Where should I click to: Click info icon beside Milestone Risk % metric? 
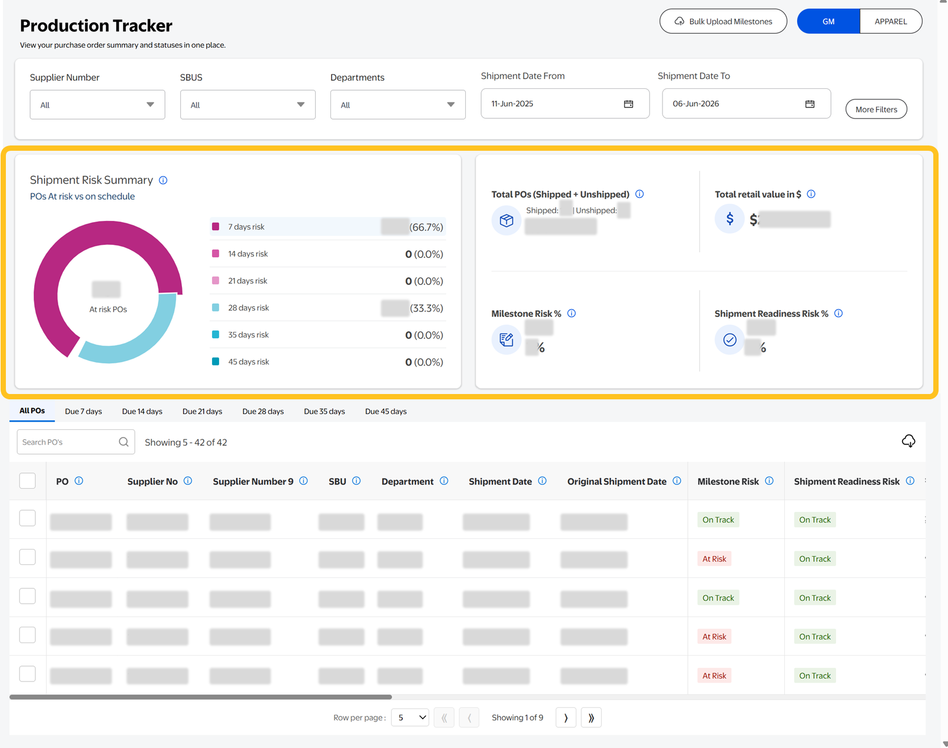571,313
